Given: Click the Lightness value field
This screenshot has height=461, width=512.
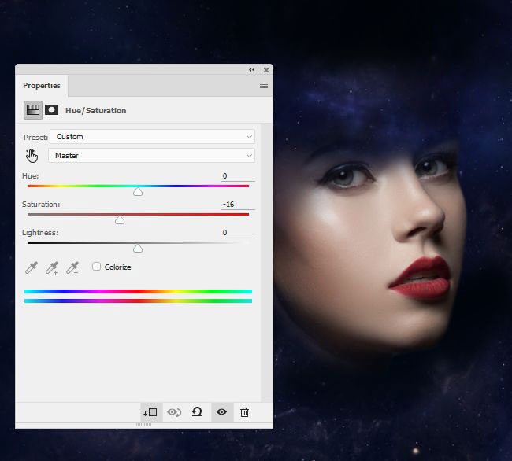Looking at the screenshot, I should (237, 233).
